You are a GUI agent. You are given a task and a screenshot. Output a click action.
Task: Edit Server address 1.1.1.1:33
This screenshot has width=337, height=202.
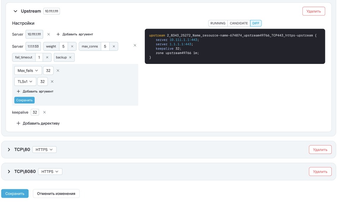click(x=33, y=46)
